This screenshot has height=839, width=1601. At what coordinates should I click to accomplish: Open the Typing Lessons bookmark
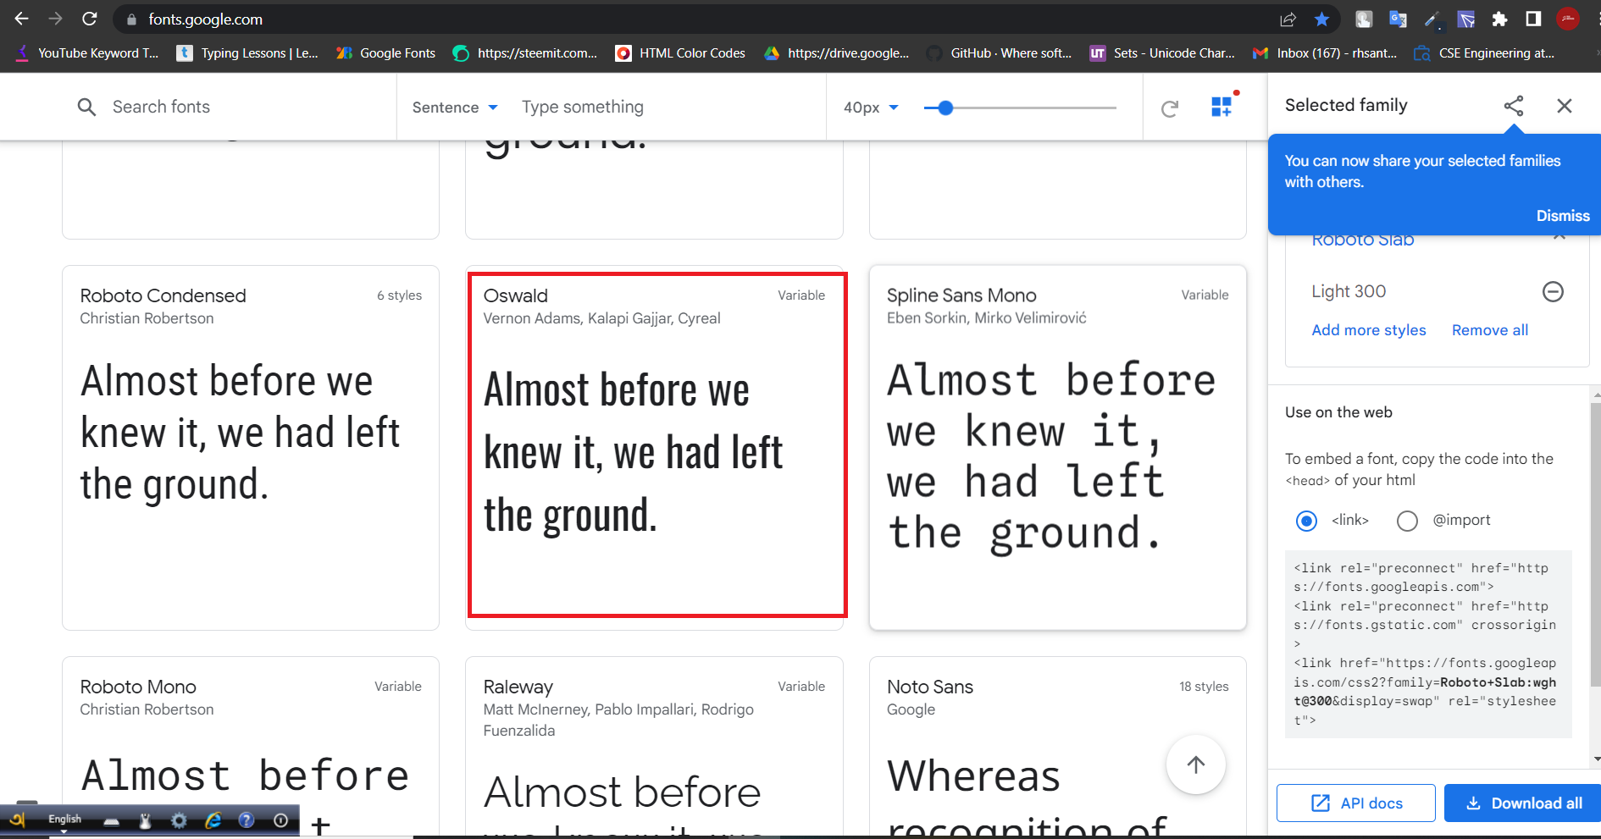point(247,53)
